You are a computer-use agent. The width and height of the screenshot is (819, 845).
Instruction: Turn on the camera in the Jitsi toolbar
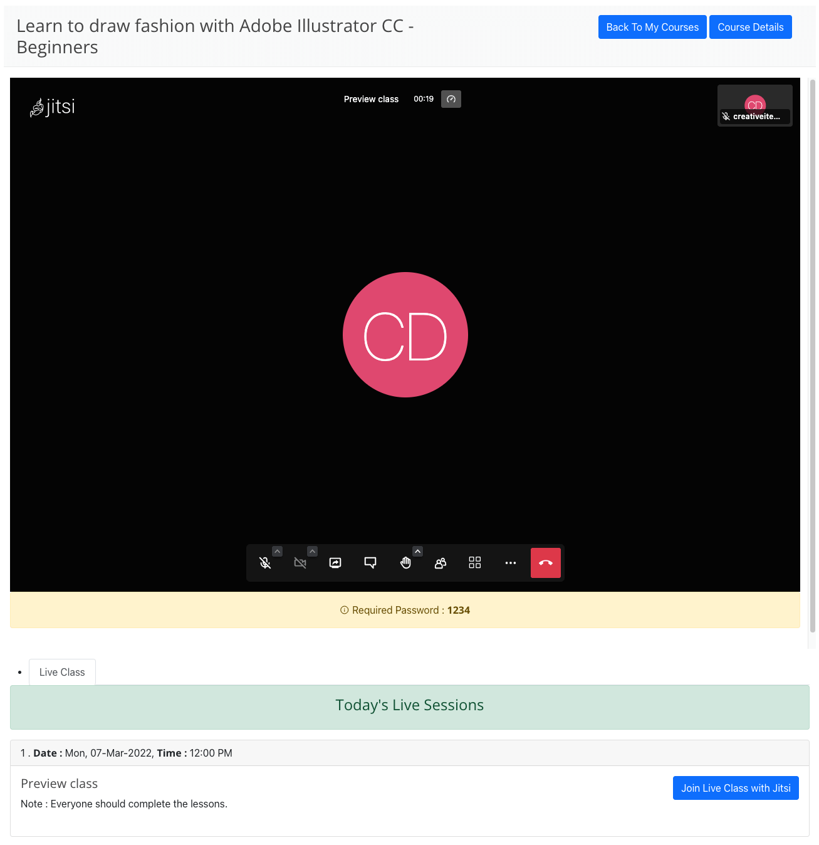pos(300,563)
